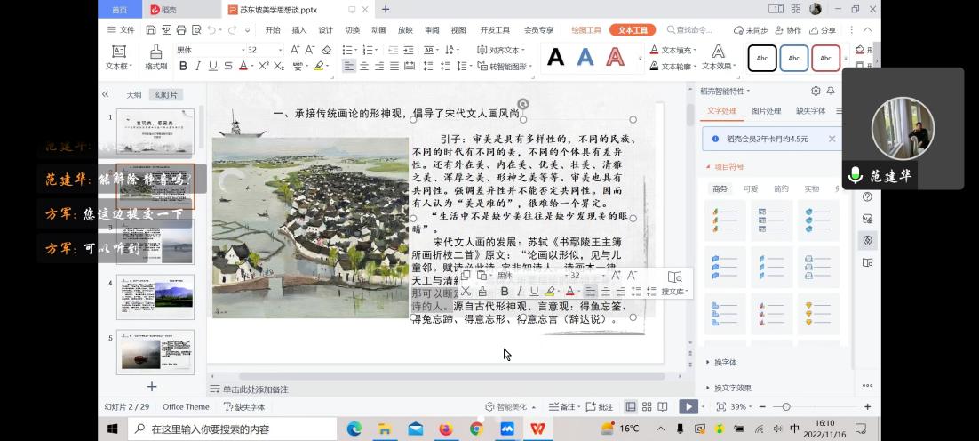Click 转智能图形 convert to smart graphic

pyautogui.click(x=505, y=66)
